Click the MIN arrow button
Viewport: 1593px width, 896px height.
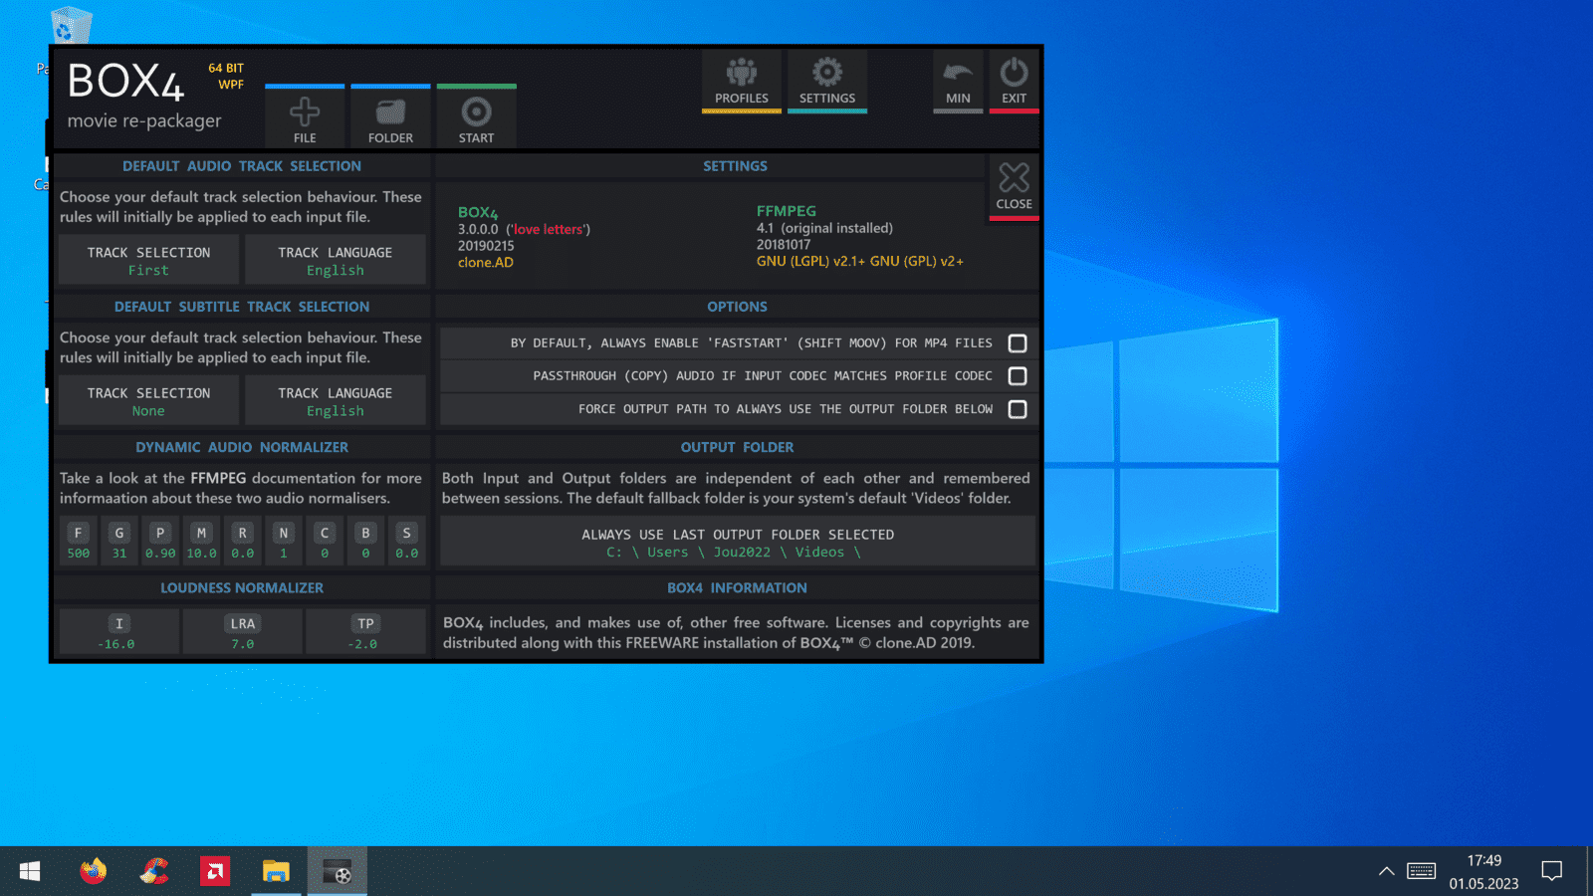[958, 82]
